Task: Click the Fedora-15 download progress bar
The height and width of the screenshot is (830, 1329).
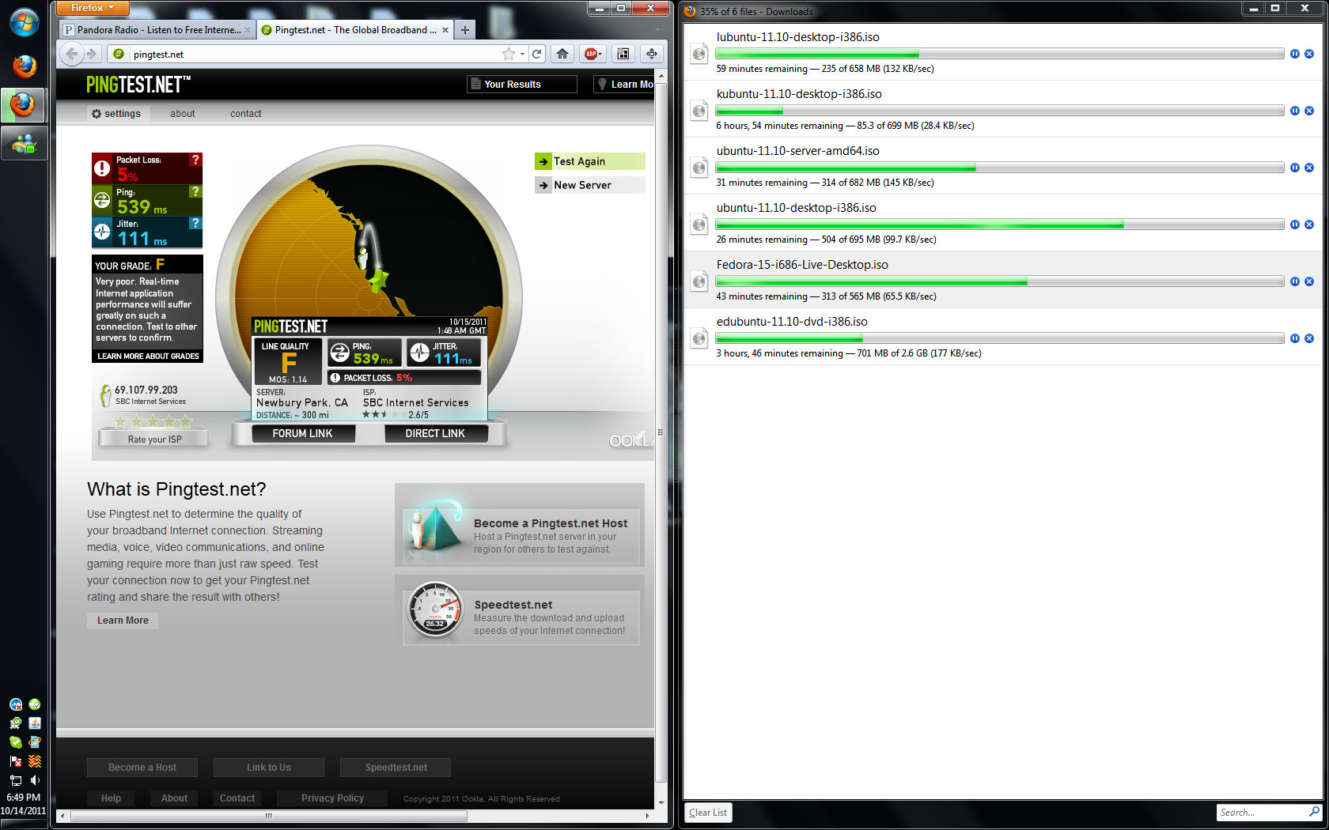Action: [x=1000, y=281]
